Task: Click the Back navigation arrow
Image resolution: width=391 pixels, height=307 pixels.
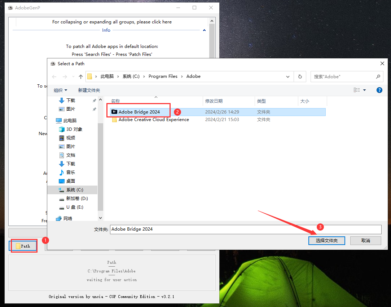Action: (x=54, y=76)
